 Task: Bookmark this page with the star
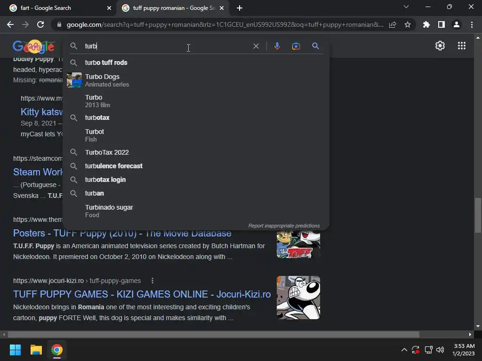[408, 24]
